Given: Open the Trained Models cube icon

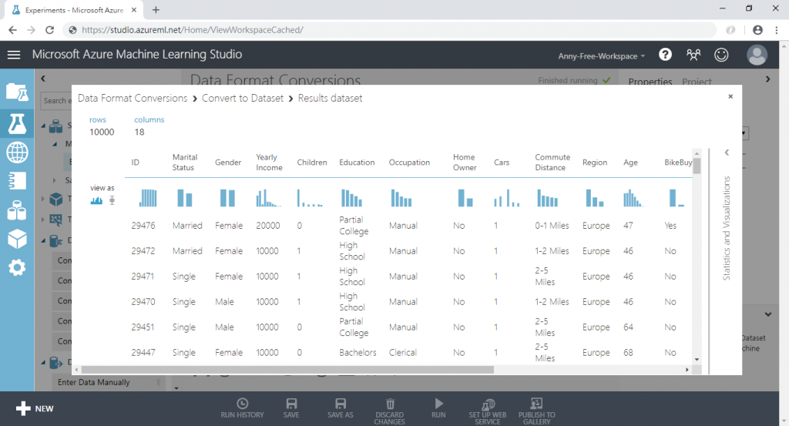Looking at the screenshot, I should (x=17, y=239).
